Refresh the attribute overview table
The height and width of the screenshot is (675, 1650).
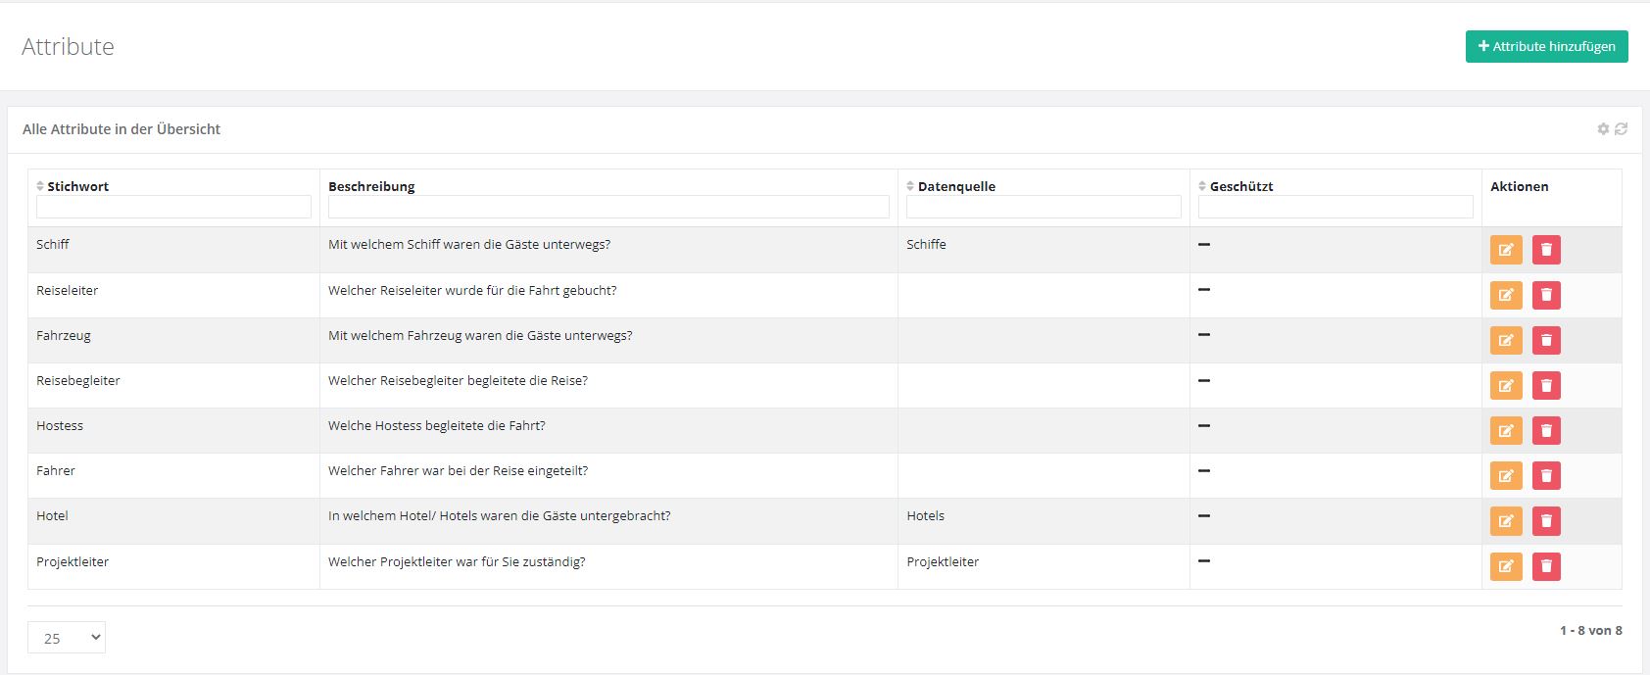pyautogui.click(x=1621, y=129)
